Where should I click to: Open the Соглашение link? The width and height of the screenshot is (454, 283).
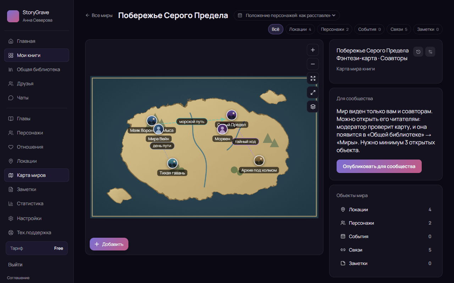click(18, 278)
